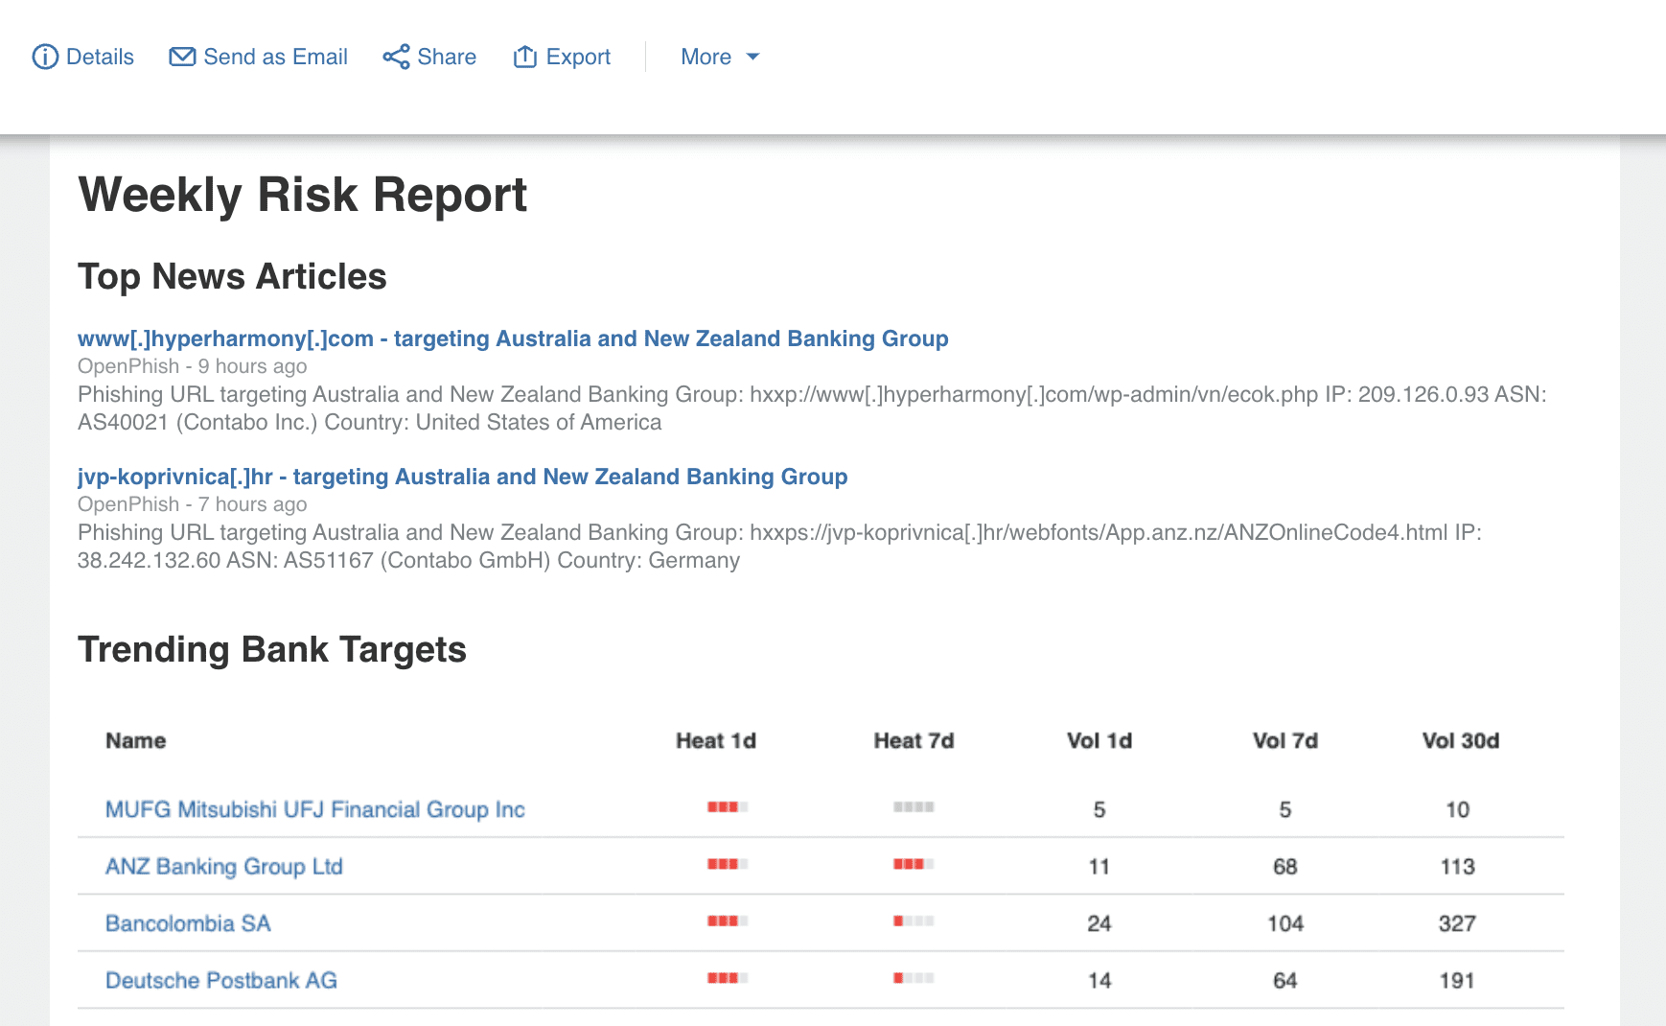Open the Details label
1666x1026 pixels.
[100, 57]
